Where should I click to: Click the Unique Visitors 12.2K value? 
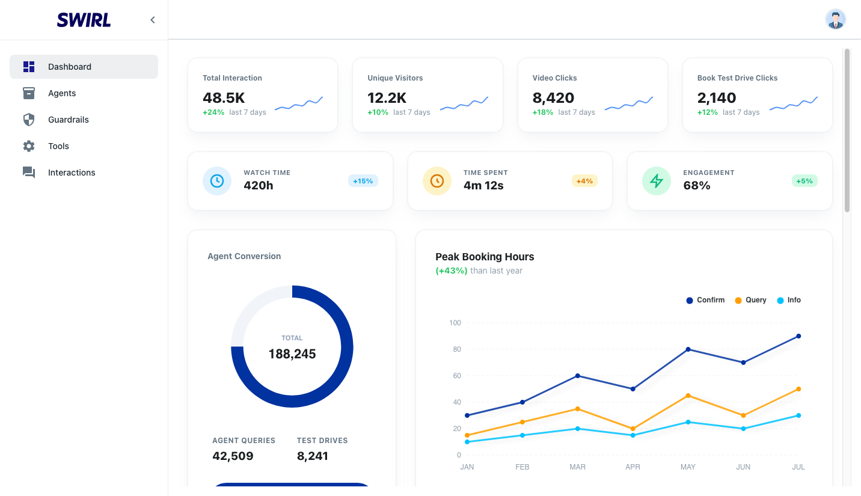tap(387, 97)
